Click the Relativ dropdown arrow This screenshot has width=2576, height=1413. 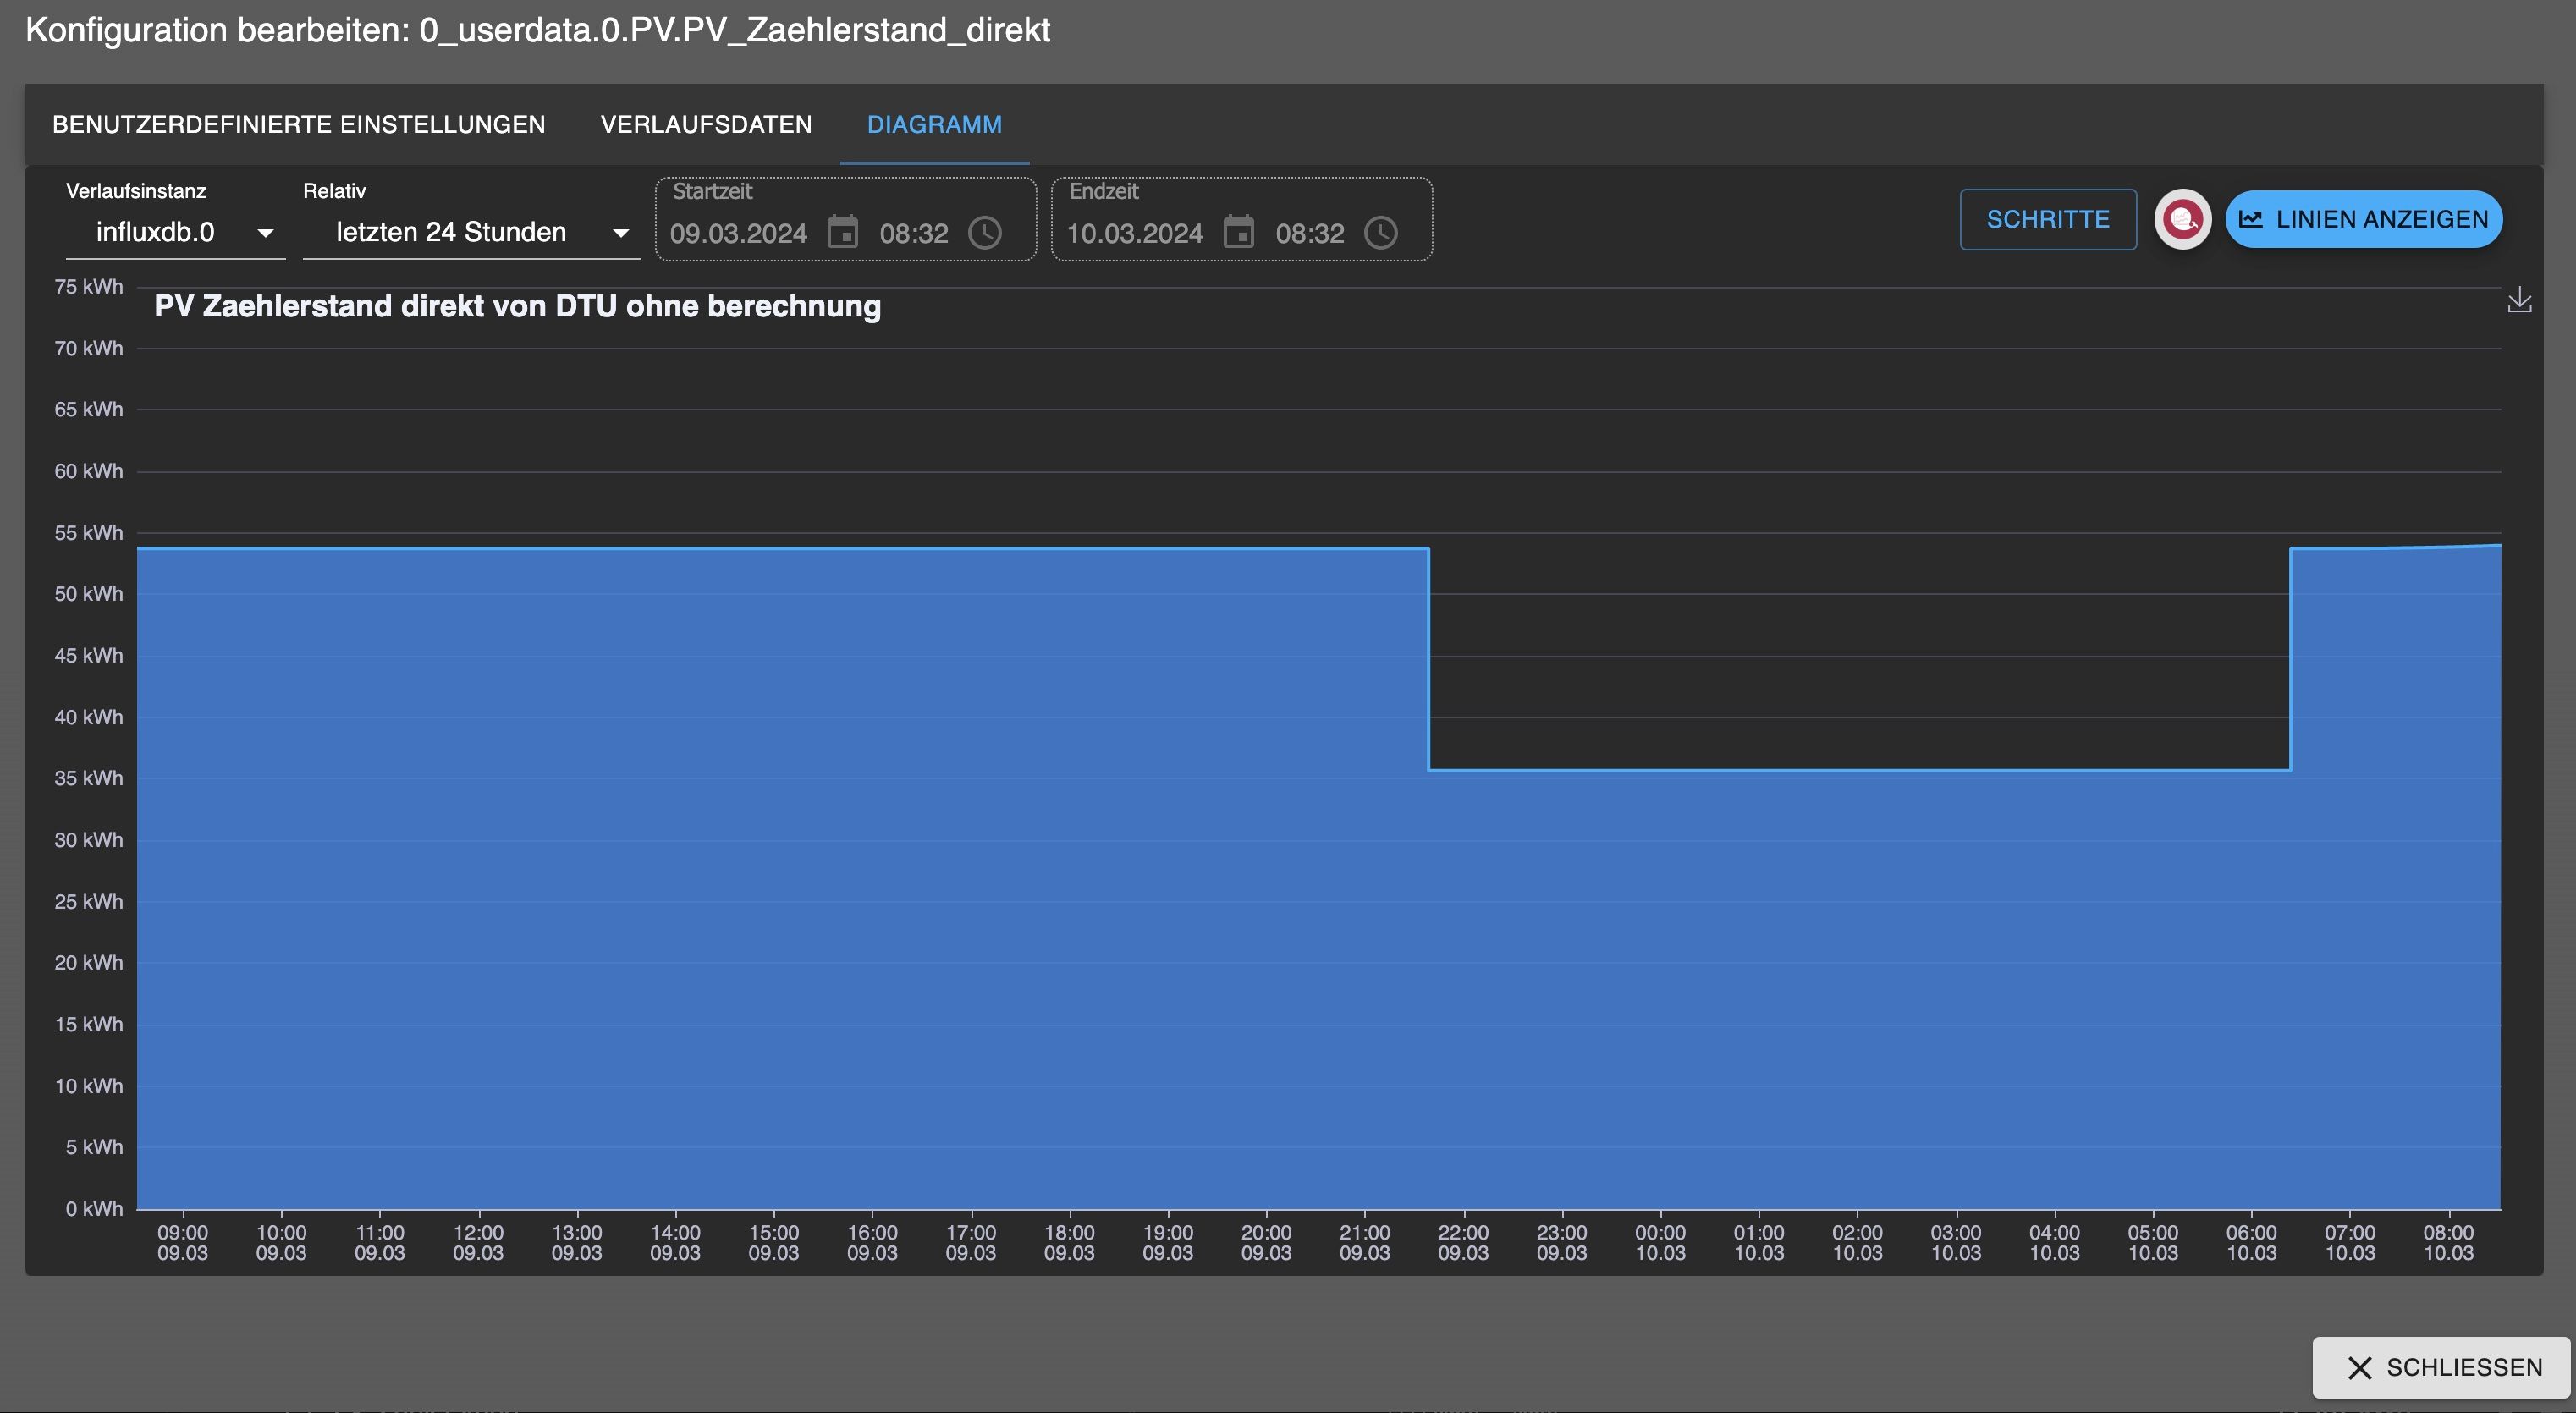(x=621, y=233)
